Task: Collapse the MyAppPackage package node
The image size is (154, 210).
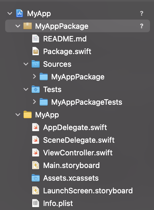Action: point(18,26)
